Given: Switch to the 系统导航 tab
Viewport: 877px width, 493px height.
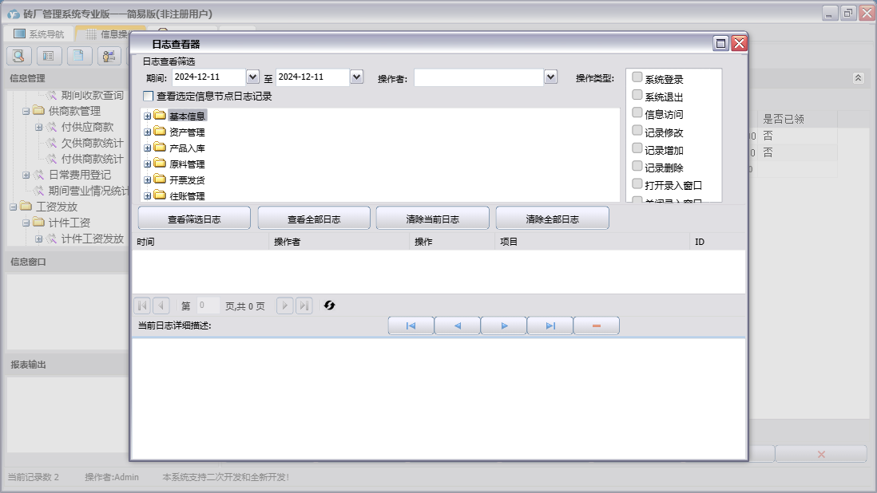Looking at the screenshot, I should (x=38, y=34).
